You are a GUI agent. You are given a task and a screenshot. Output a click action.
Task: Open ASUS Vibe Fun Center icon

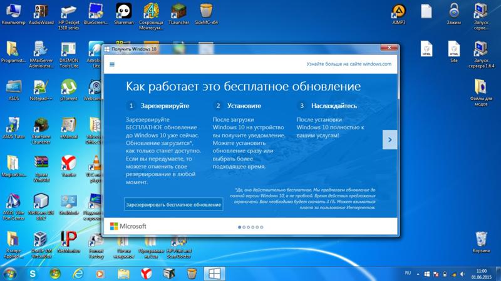pos(13,207)
